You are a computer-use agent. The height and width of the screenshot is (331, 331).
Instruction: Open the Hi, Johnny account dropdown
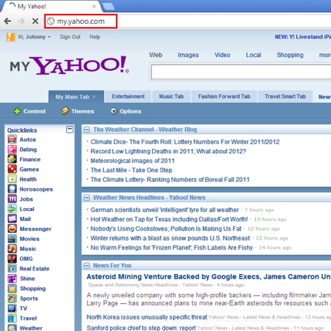click(34, 37)
